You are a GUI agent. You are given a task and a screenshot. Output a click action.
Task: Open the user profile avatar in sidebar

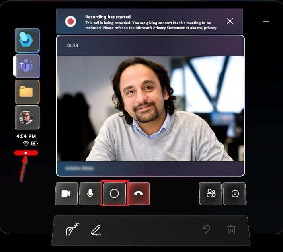[x=27, y=117]
